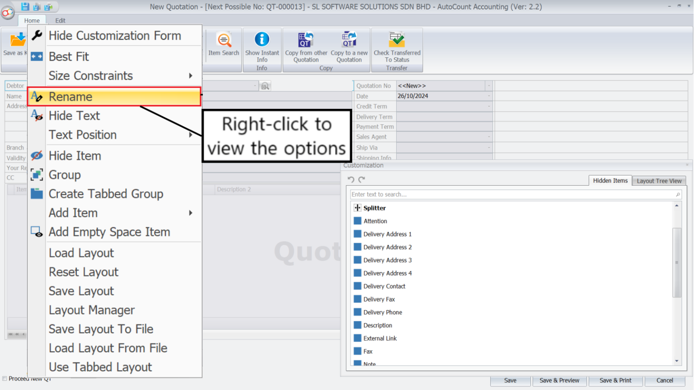Undo the last customization change

pyautogui.click(x=351, y=180)
